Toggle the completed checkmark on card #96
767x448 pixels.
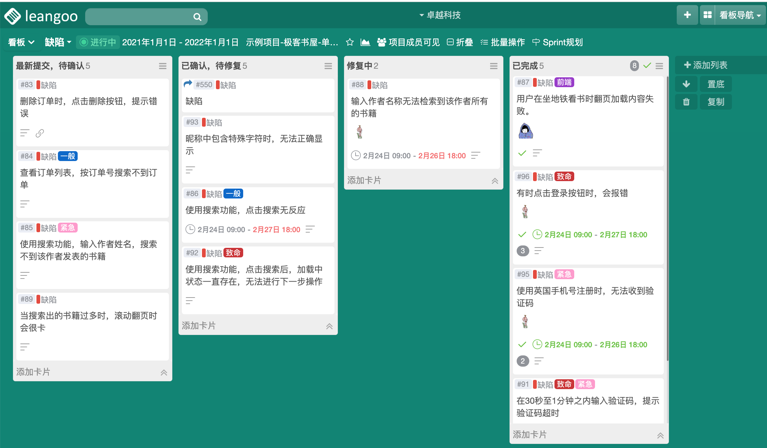click(x=522, y=235)
